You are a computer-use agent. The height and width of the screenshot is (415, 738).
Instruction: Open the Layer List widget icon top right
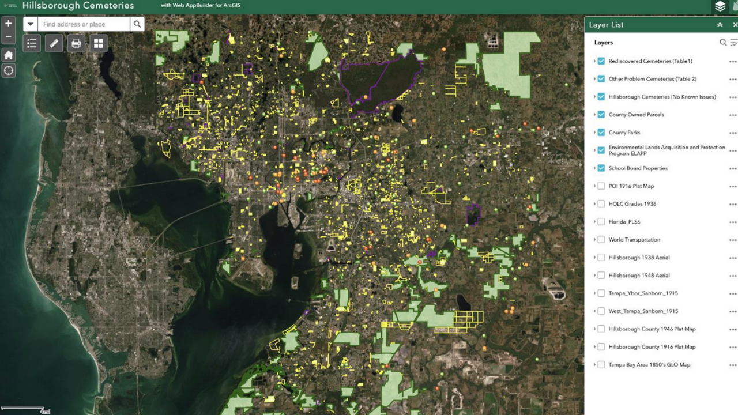click(720, 6)
